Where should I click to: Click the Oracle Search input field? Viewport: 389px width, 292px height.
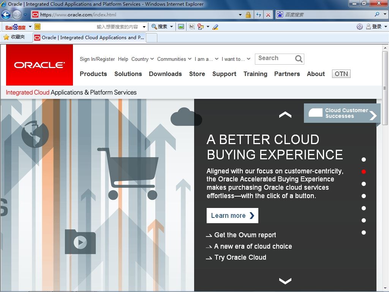[275, 59]
